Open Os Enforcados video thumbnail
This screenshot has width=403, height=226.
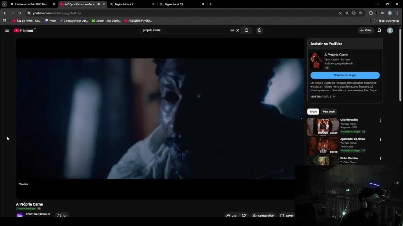click(x=323, y=126)
